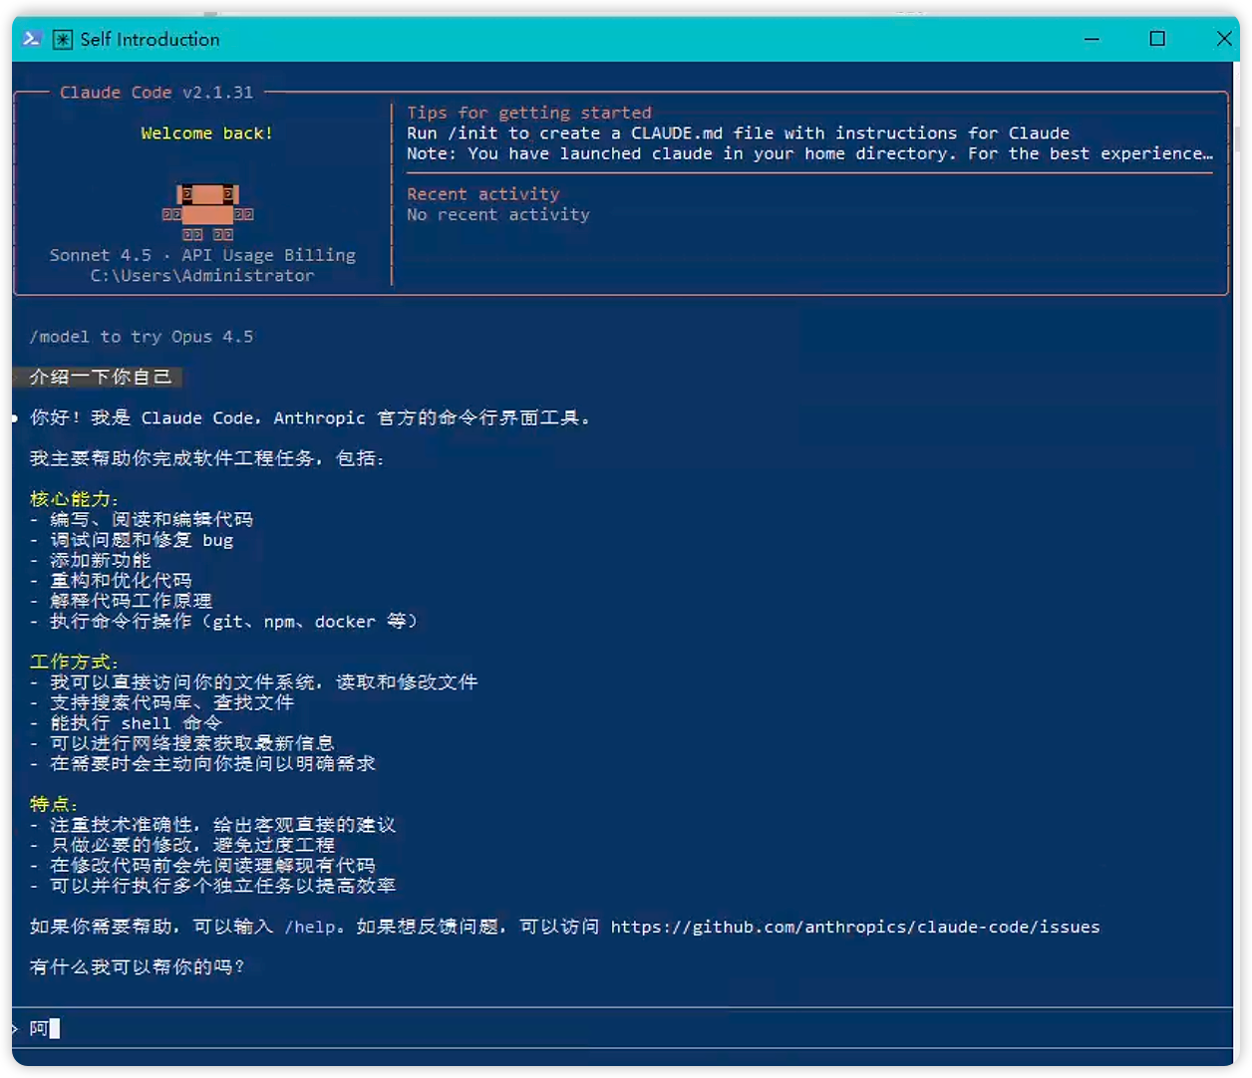Click the Recent activity heading

[x=482, y=194]
